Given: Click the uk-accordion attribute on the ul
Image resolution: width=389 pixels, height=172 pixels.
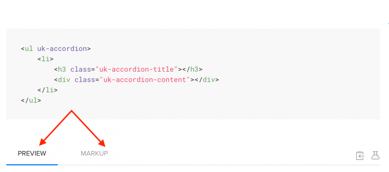Looking at the screenshot, I should pyautogui.click(x=62, y=49).
